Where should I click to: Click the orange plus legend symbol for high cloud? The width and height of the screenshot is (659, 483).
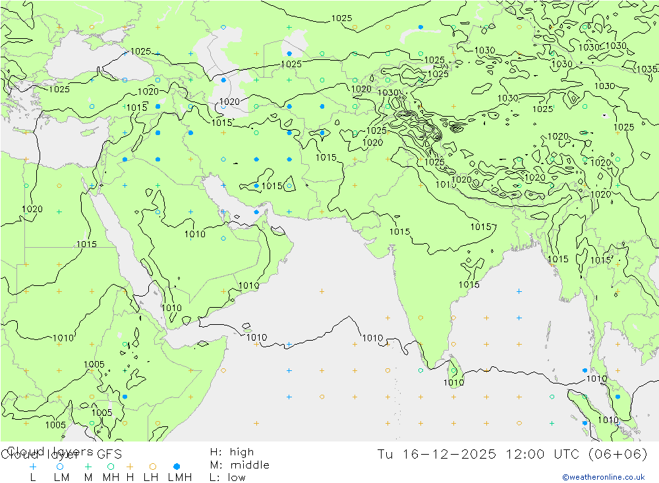pos(130,467)
